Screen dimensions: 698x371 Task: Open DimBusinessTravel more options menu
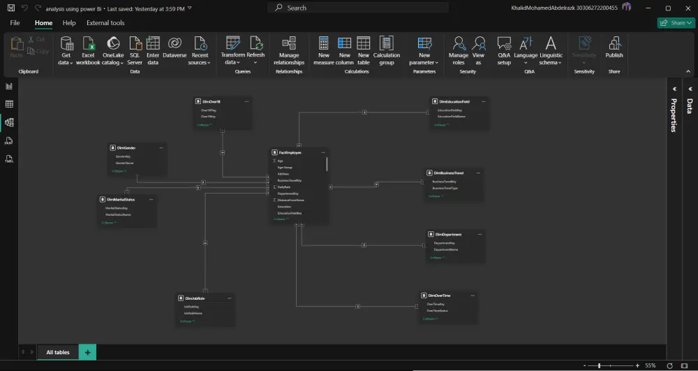coord(478,173)
